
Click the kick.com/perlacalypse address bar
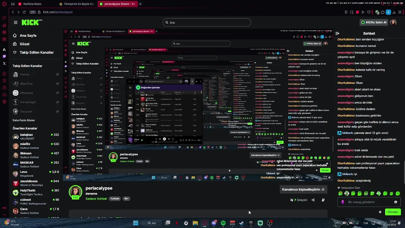[x=58, y=12]
